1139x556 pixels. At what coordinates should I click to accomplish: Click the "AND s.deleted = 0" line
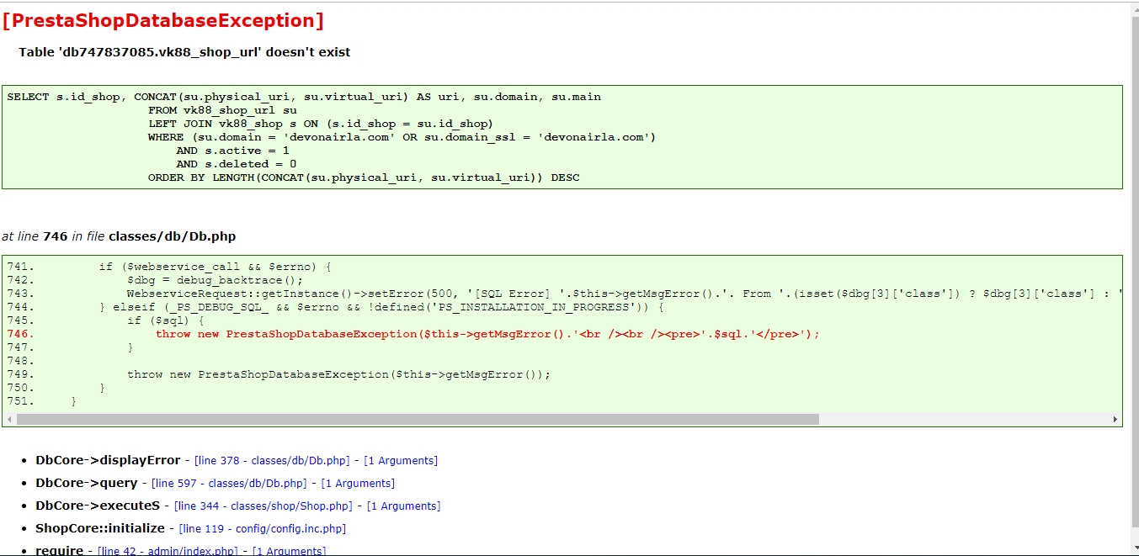[236, 164]
